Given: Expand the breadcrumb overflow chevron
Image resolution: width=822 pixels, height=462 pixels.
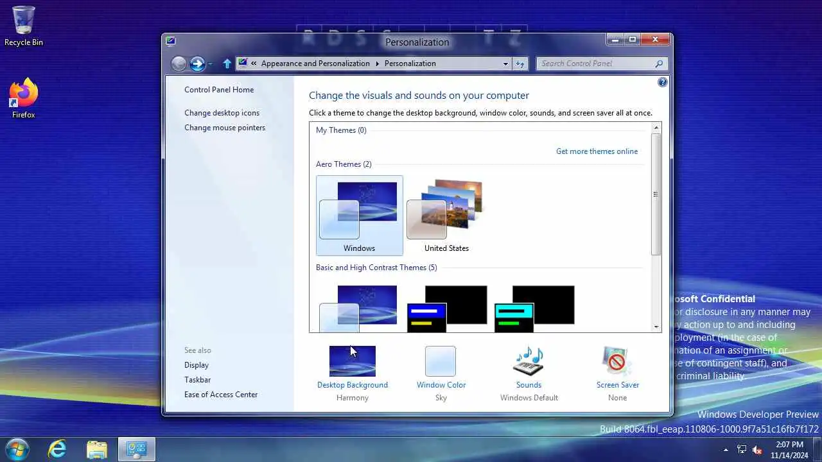Looking at the screenshot, I should tap(254, 64).
